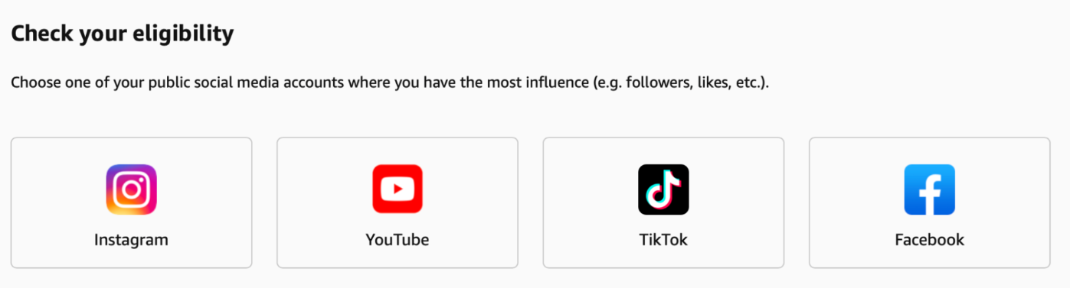Tap the white camera outline in Instagram logo

tap(131, 189)
